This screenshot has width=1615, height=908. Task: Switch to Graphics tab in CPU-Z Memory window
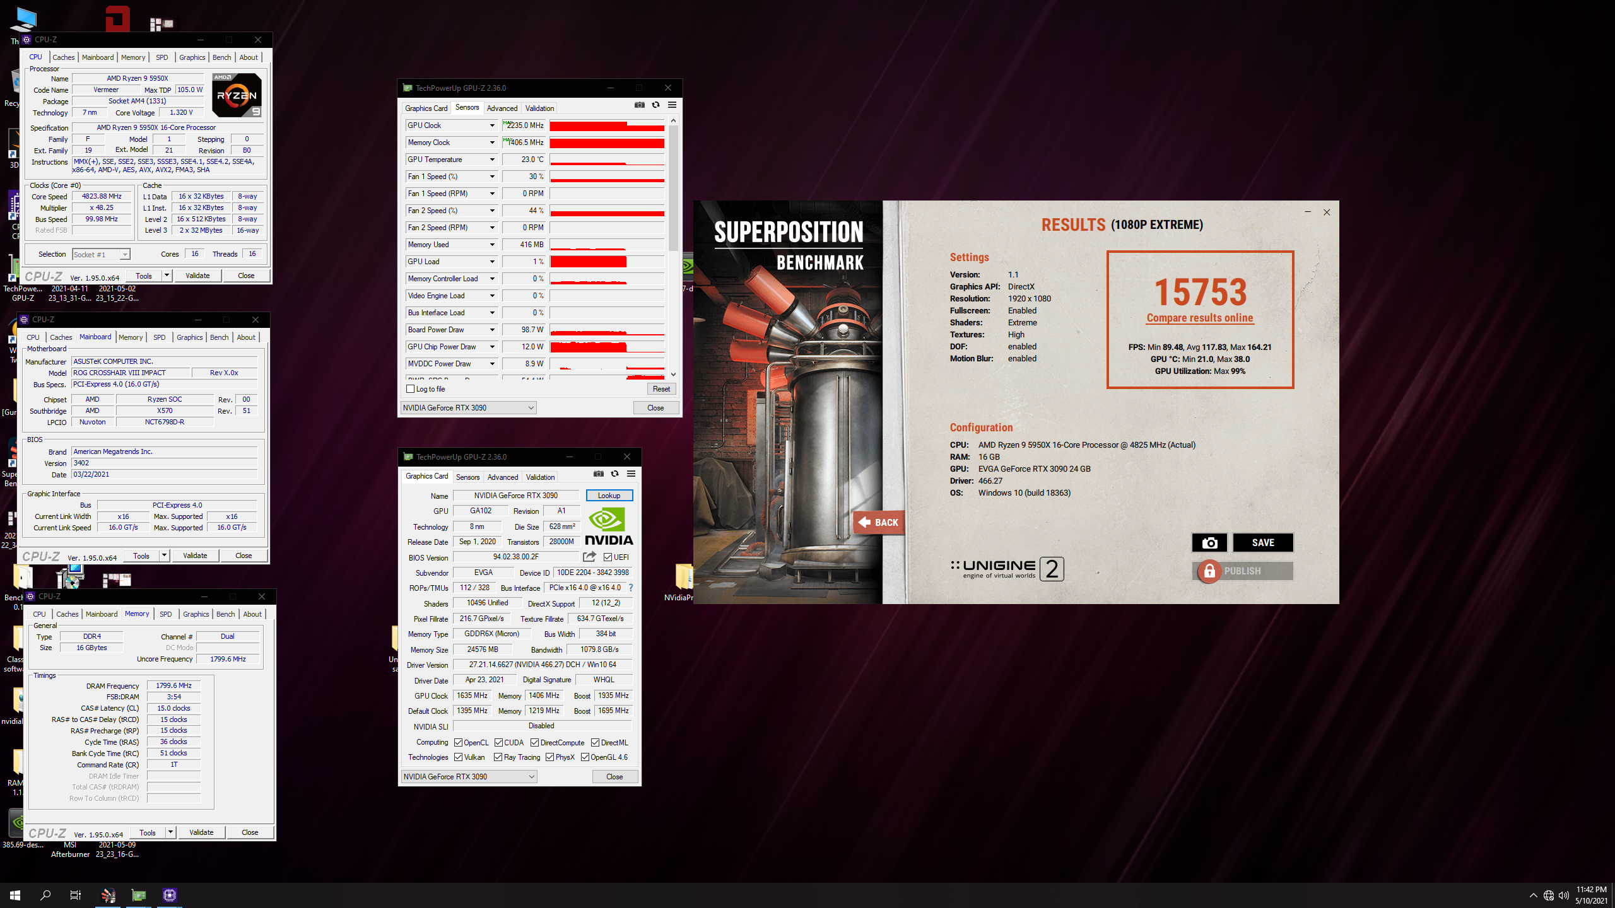(x=196, y=614)
